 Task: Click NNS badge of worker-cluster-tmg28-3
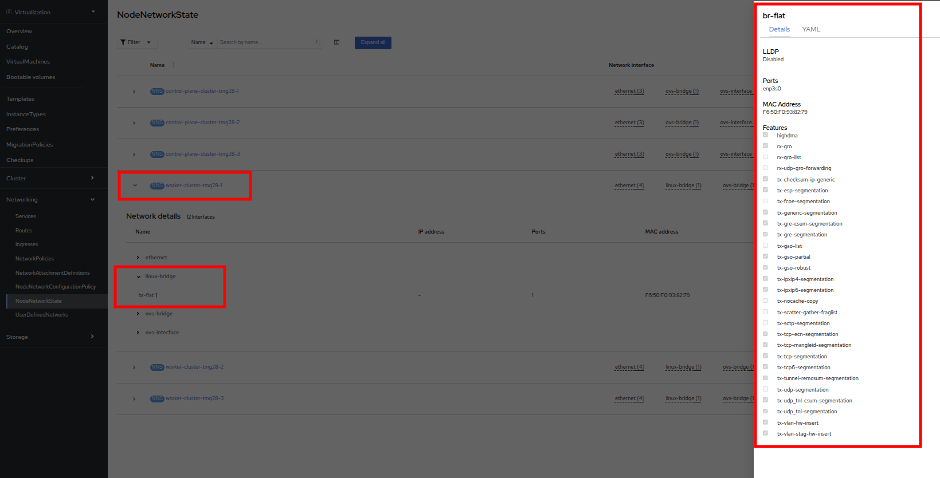(157, 398)
